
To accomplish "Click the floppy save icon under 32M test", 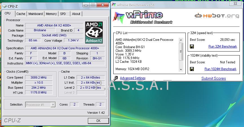I will coord(192,46).
